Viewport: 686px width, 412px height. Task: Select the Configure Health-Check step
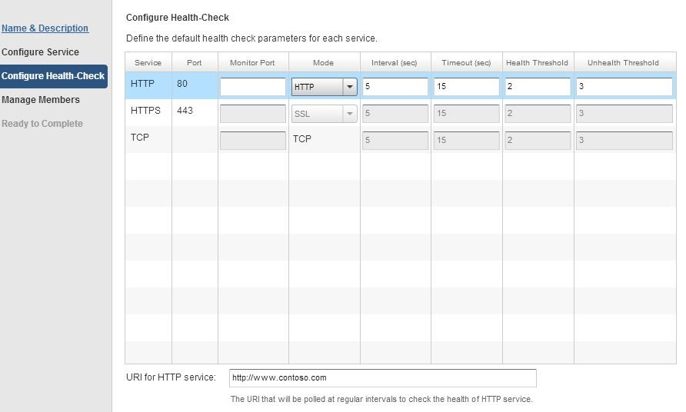pyautogui.click(x=53, y=76)
